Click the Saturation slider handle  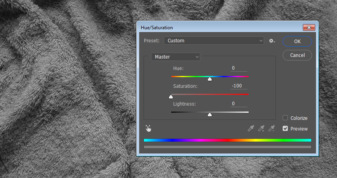coord(171,97)
